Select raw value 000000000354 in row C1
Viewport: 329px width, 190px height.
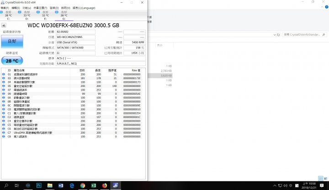(132, 113)
